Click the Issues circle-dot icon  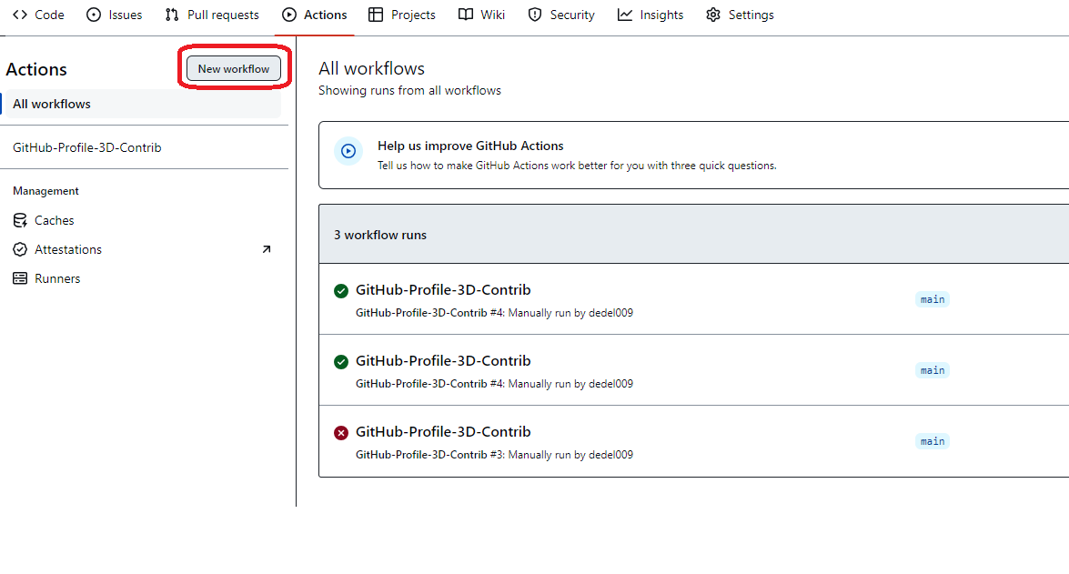point(94,15)
